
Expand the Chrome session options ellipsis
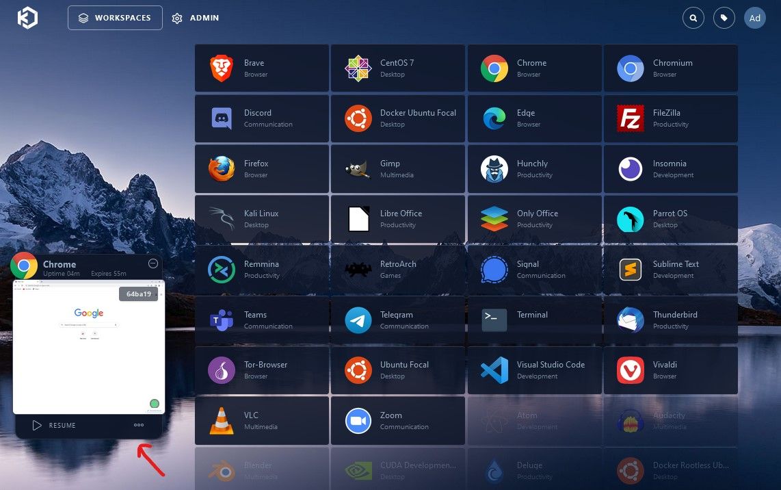(139, 425)
